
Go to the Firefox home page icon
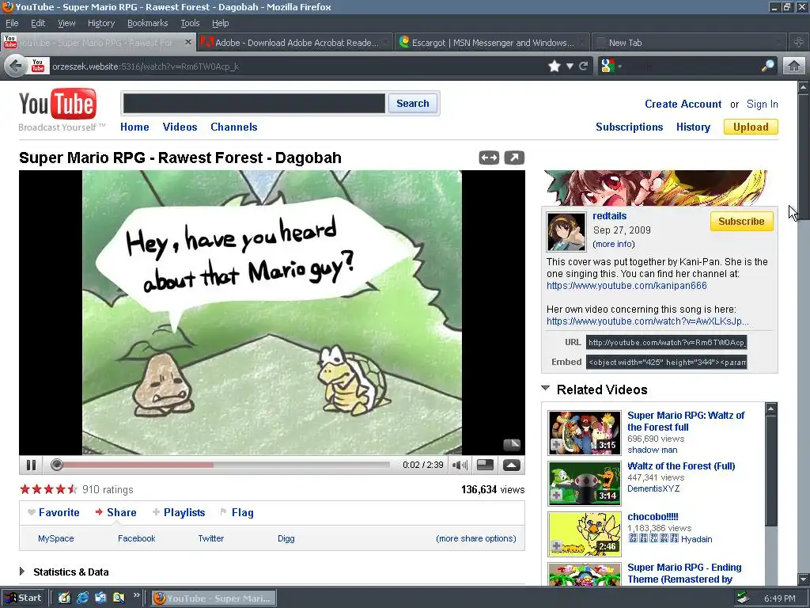pos(794,66)
